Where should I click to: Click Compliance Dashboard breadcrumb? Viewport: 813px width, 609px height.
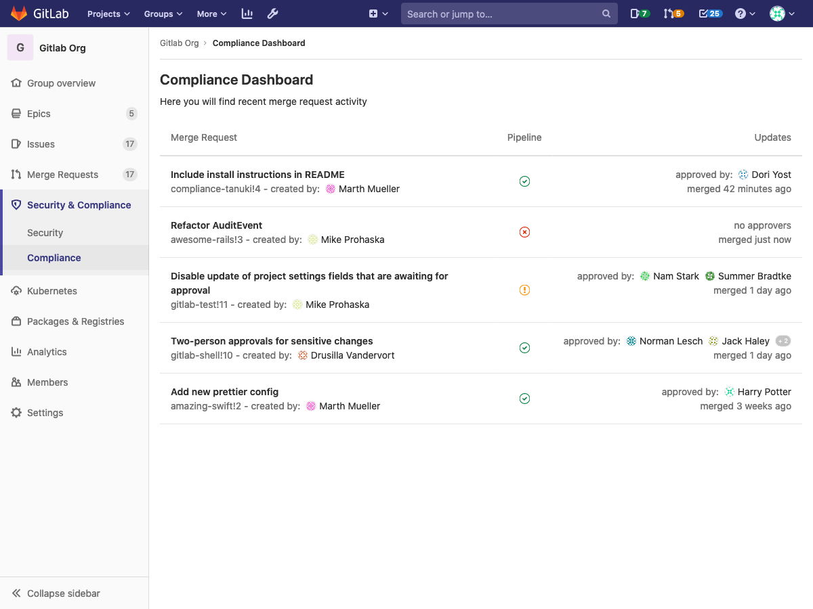pos(259,43)
